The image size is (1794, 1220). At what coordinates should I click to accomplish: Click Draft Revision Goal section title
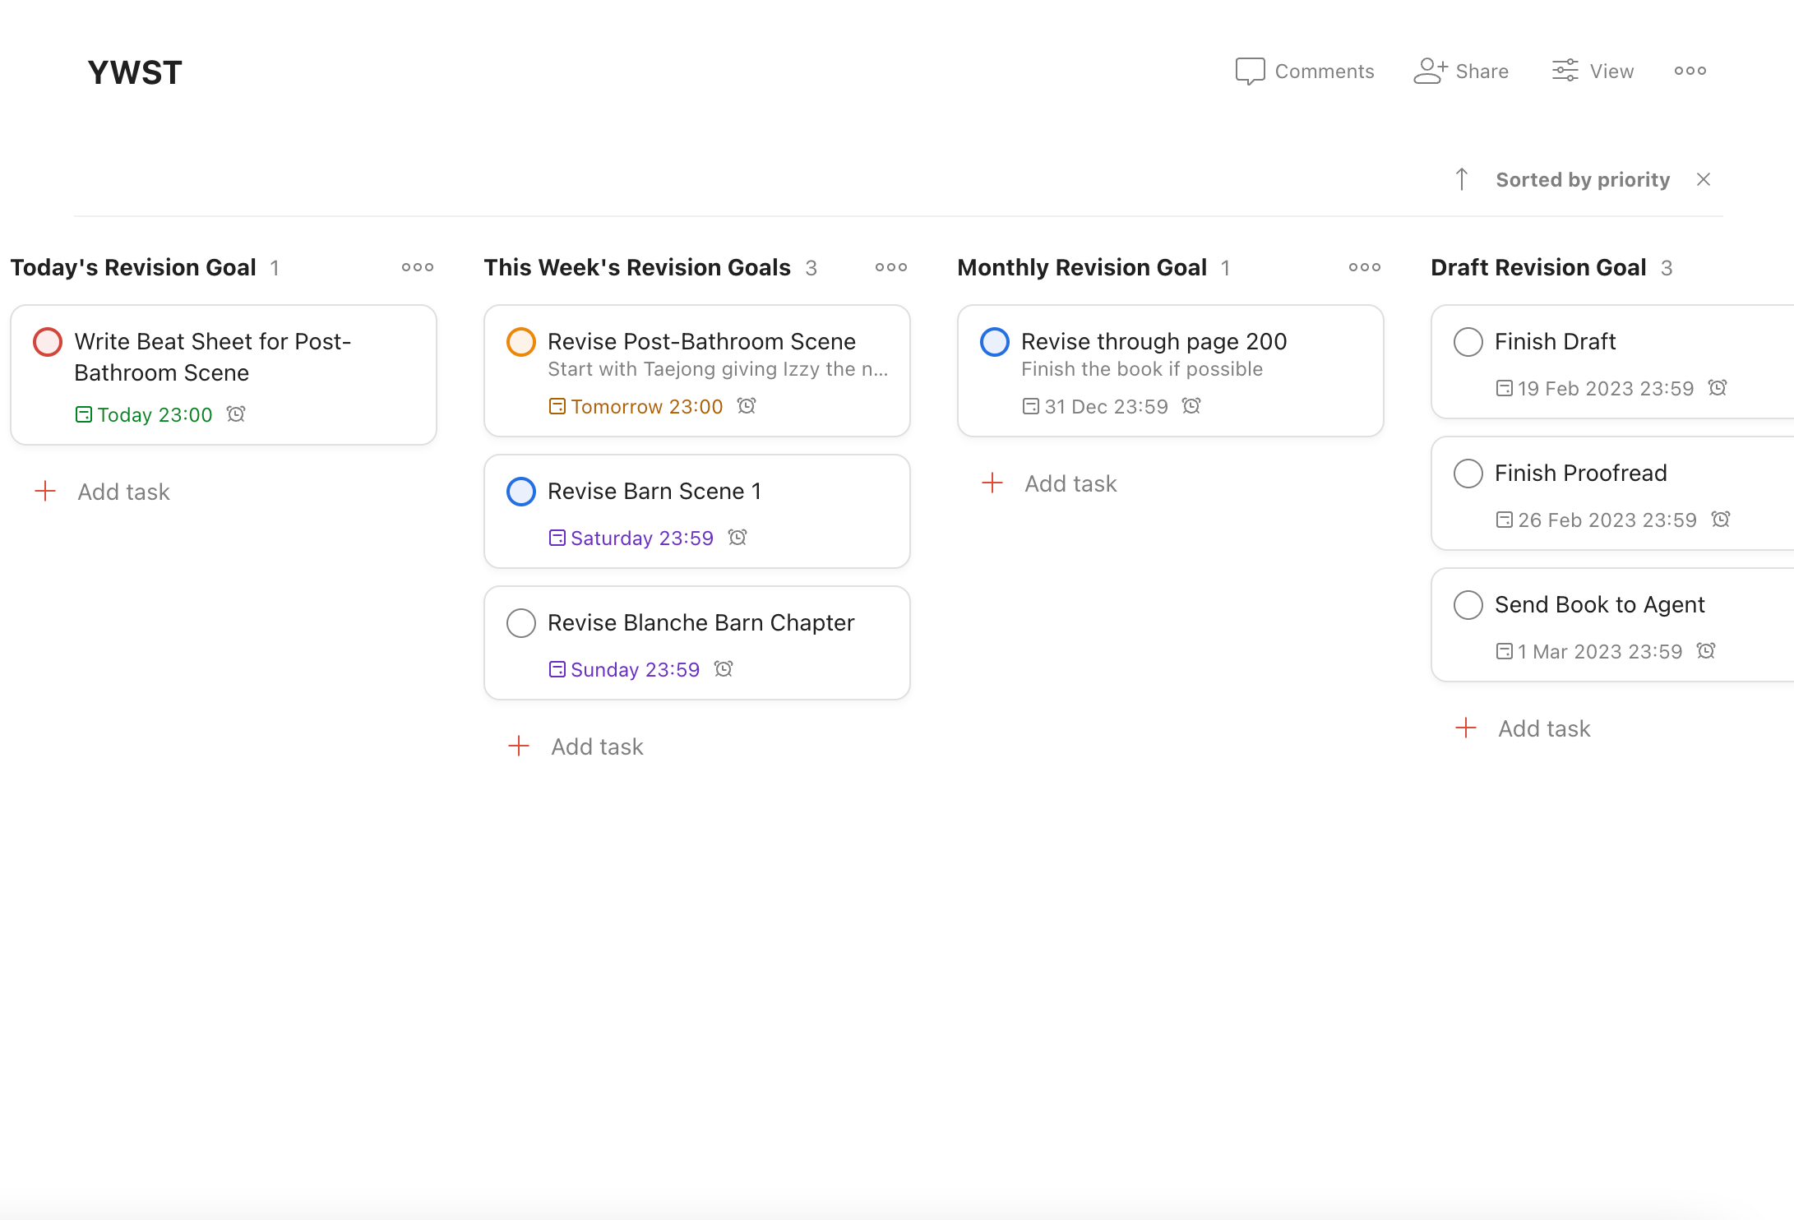point(1538,268)
